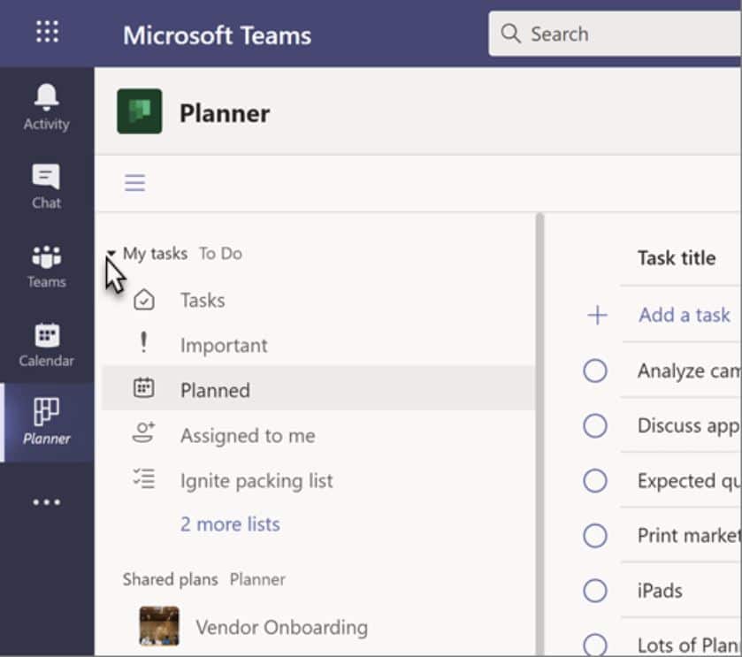Open the Chat icon in the sidebar
The height and width of the screenshot is (657, 742).
[x=46, y=182]
